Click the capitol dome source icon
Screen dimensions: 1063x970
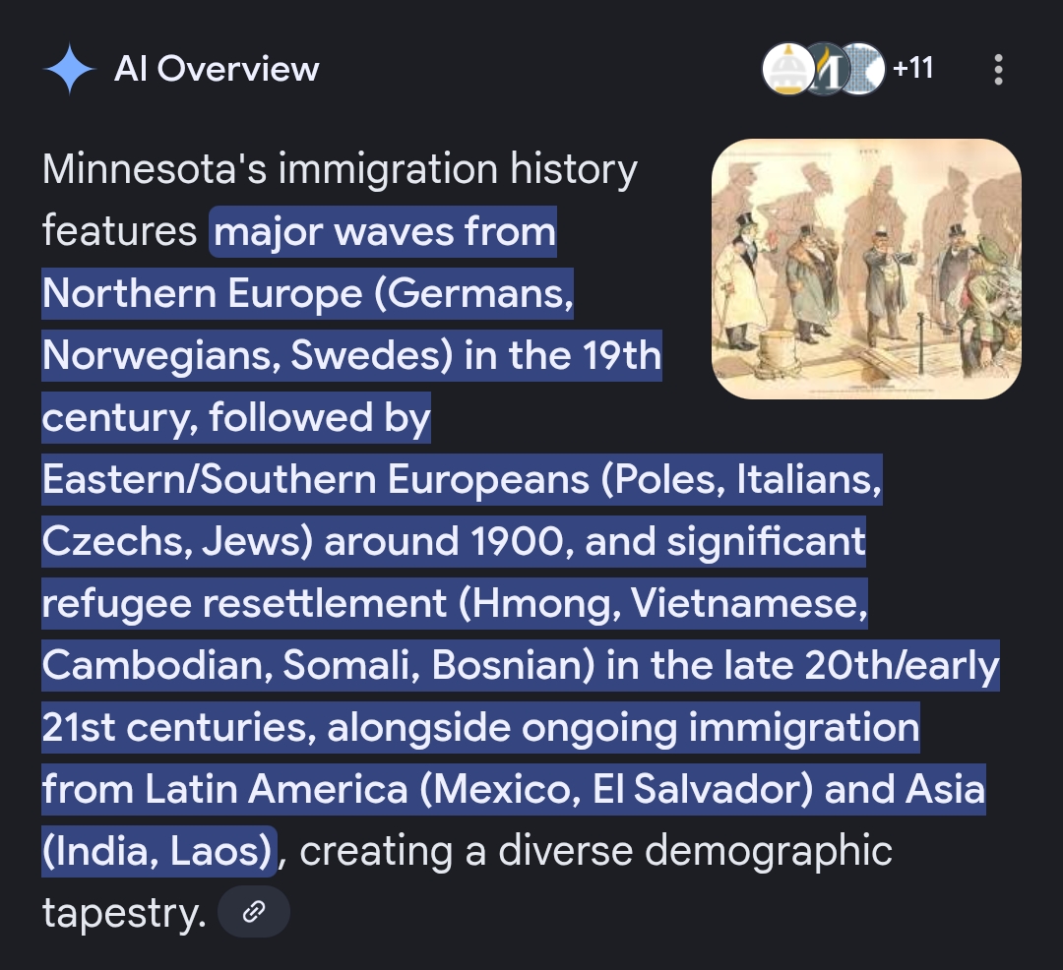coord(787,70)
